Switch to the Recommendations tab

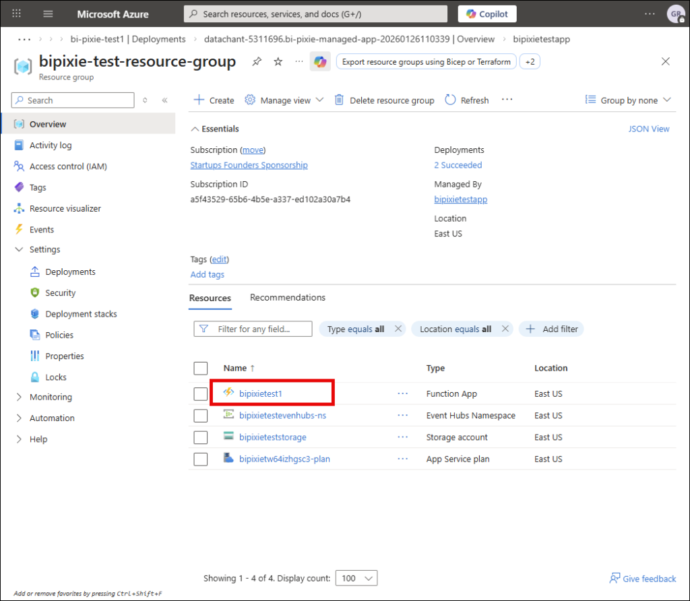pyautogui.click(x=288, y=298)
